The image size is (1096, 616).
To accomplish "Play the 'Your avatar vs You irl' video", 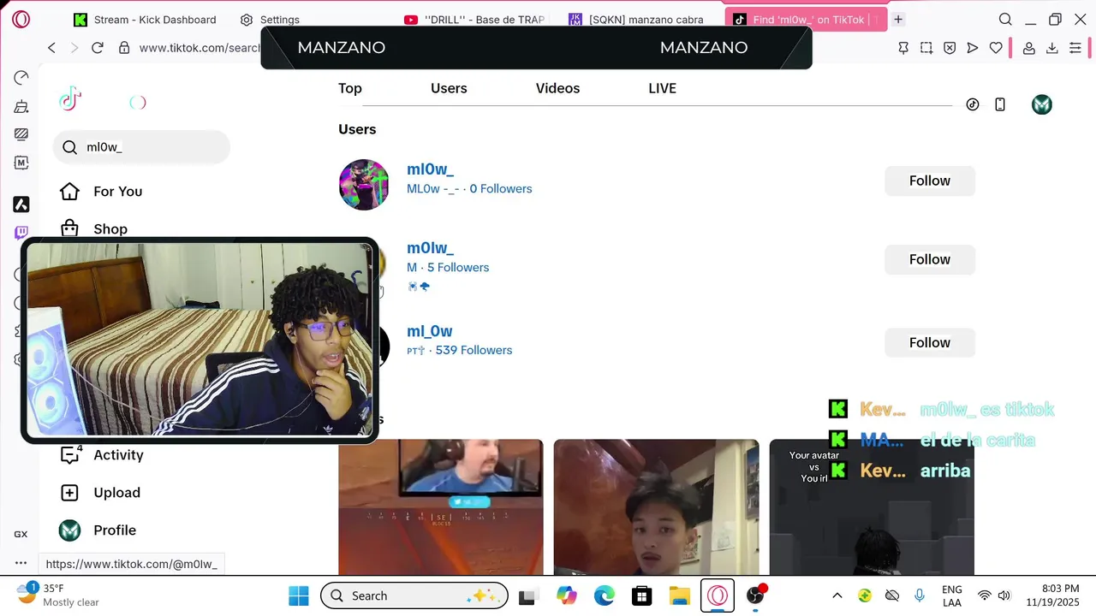I will [x=872, y=507].
